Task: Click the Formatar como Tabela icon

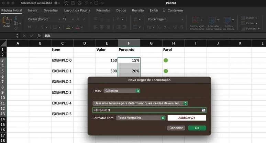Action: (x=212, y=20)
